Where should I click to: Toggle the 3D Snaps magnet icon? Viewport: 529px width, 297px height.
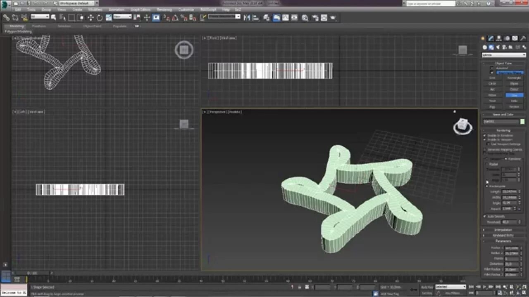[166, 17]
